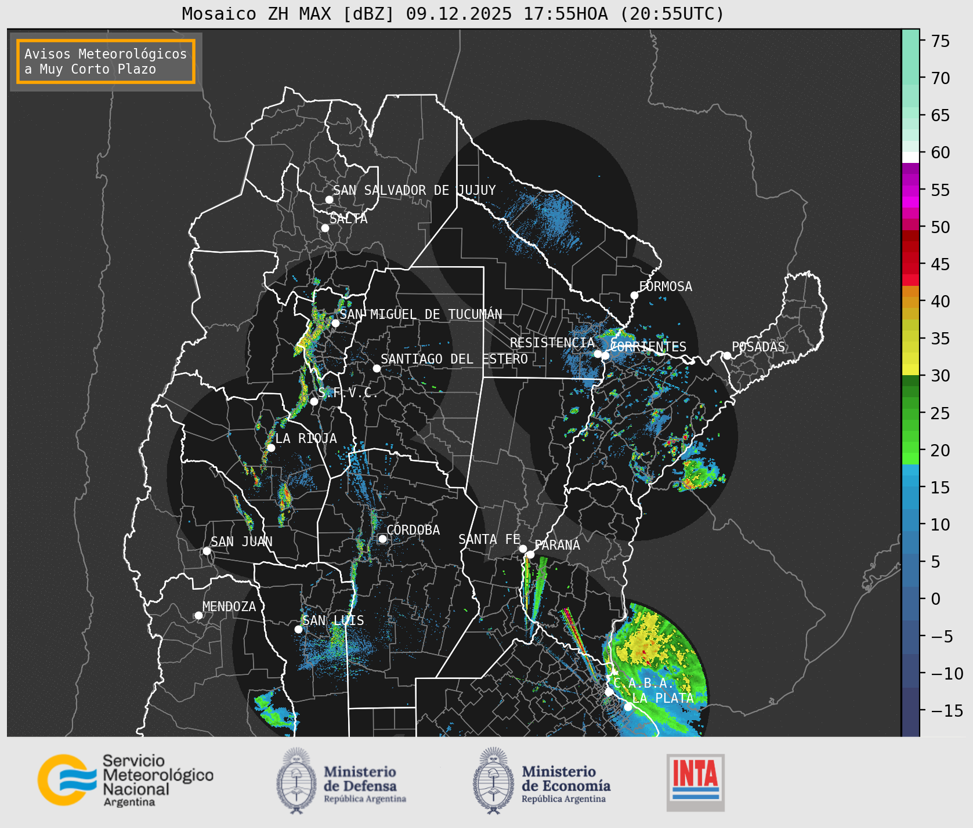
Task: Click the Formosa city marker
Action: point(634,295)
